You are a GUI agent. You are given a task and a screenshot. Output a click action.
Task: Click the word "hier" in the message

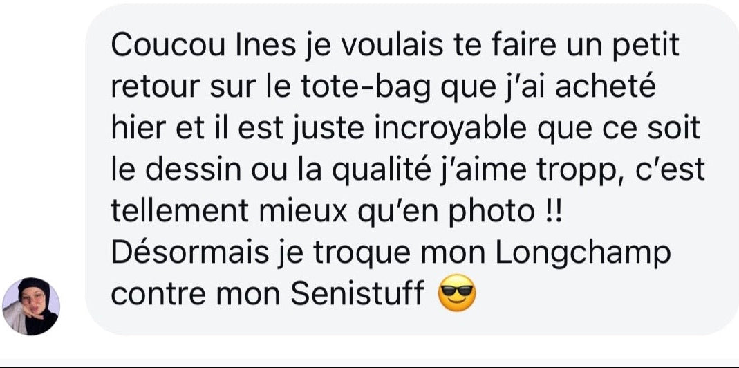(x=133, y=129)
